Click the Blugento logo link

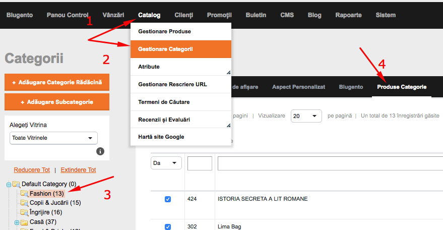20,15
